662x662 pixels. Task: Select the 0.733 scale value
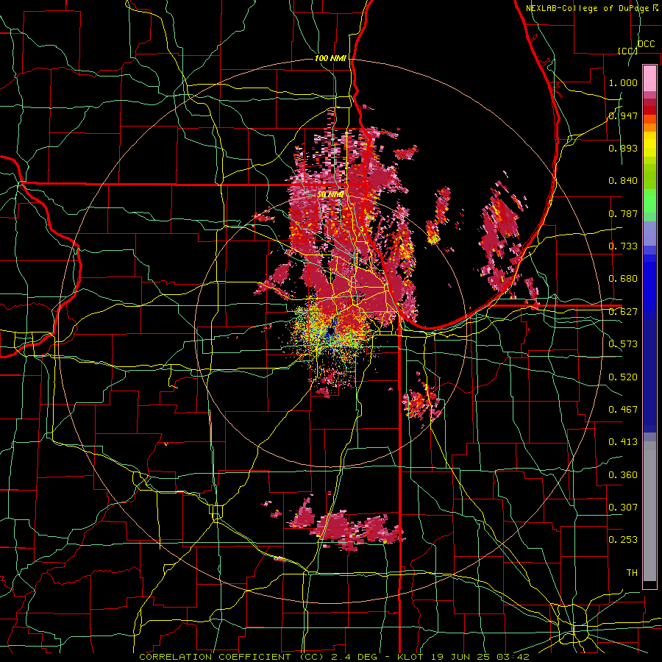click(623, 246)
